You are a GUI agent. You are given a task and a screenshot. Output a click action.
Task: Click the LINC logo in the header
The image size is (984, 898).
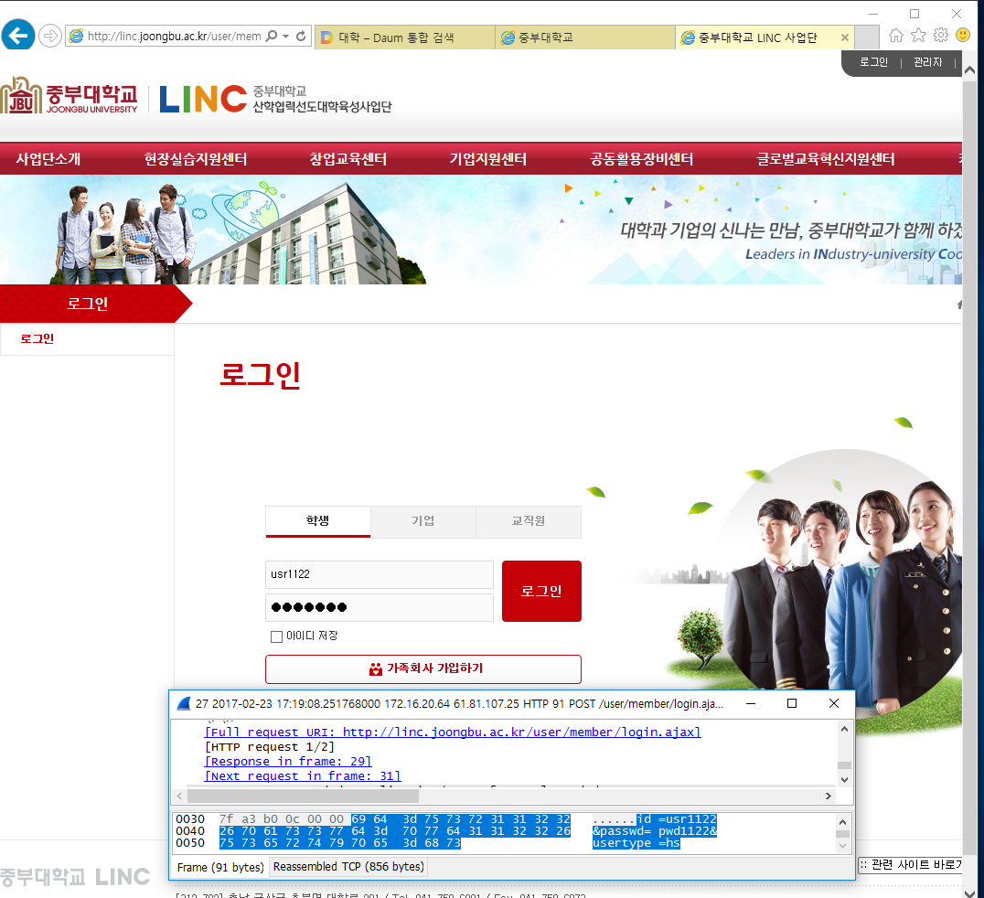203,99
